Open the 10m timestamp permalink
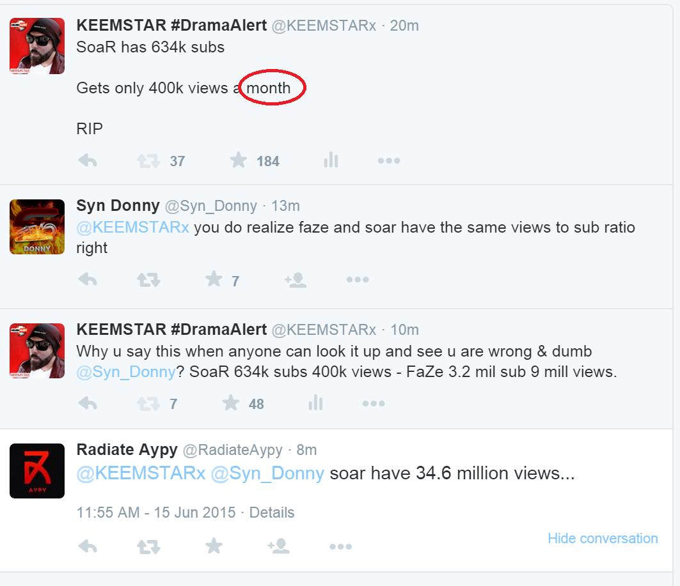Image resolution: width=680 pixels, height=586 pixels. [405, 330]
